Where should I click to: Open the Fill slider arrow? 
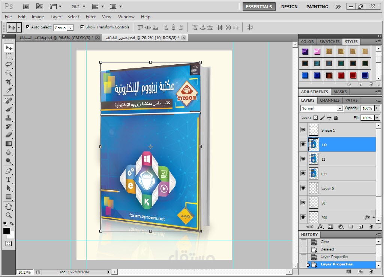tap(377, 118)
